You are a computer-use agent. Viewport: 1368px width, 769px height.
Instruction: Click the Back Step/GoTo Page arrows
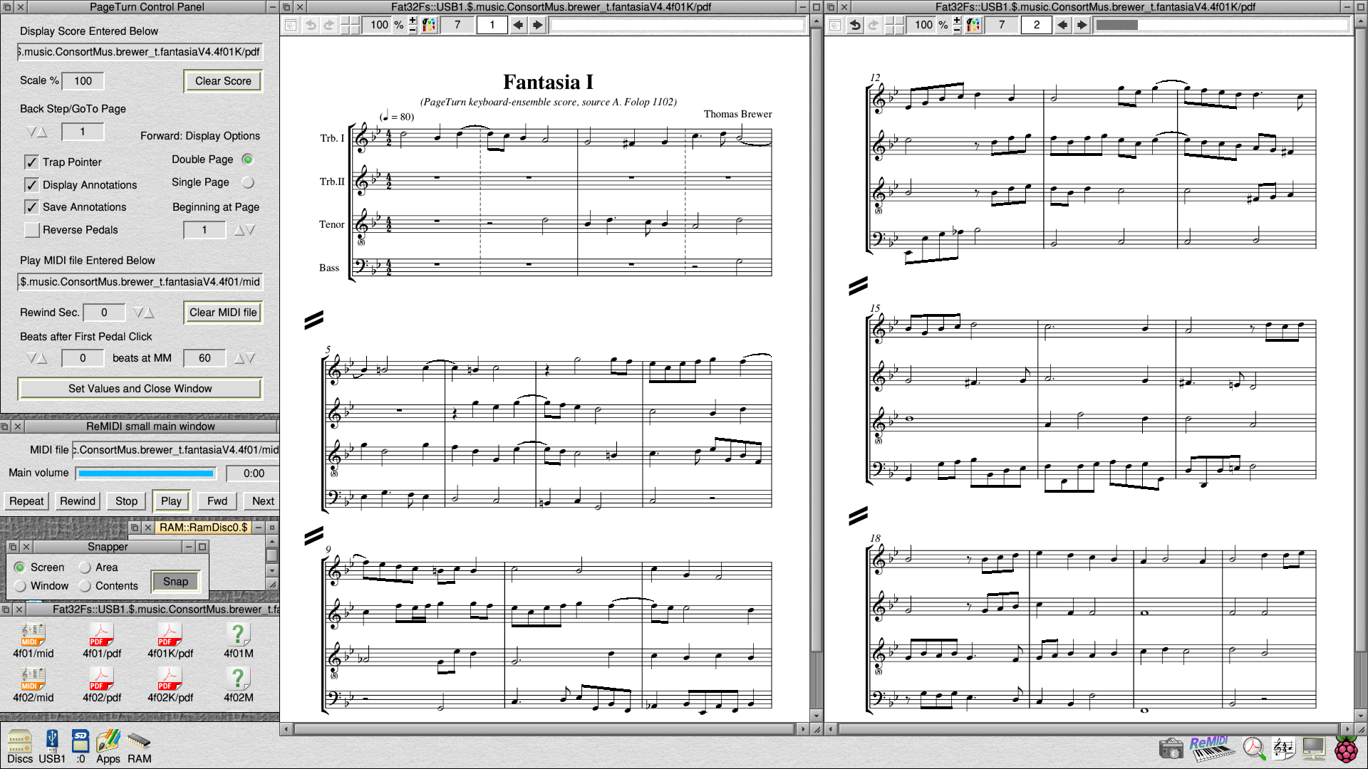tap(37, 132)
